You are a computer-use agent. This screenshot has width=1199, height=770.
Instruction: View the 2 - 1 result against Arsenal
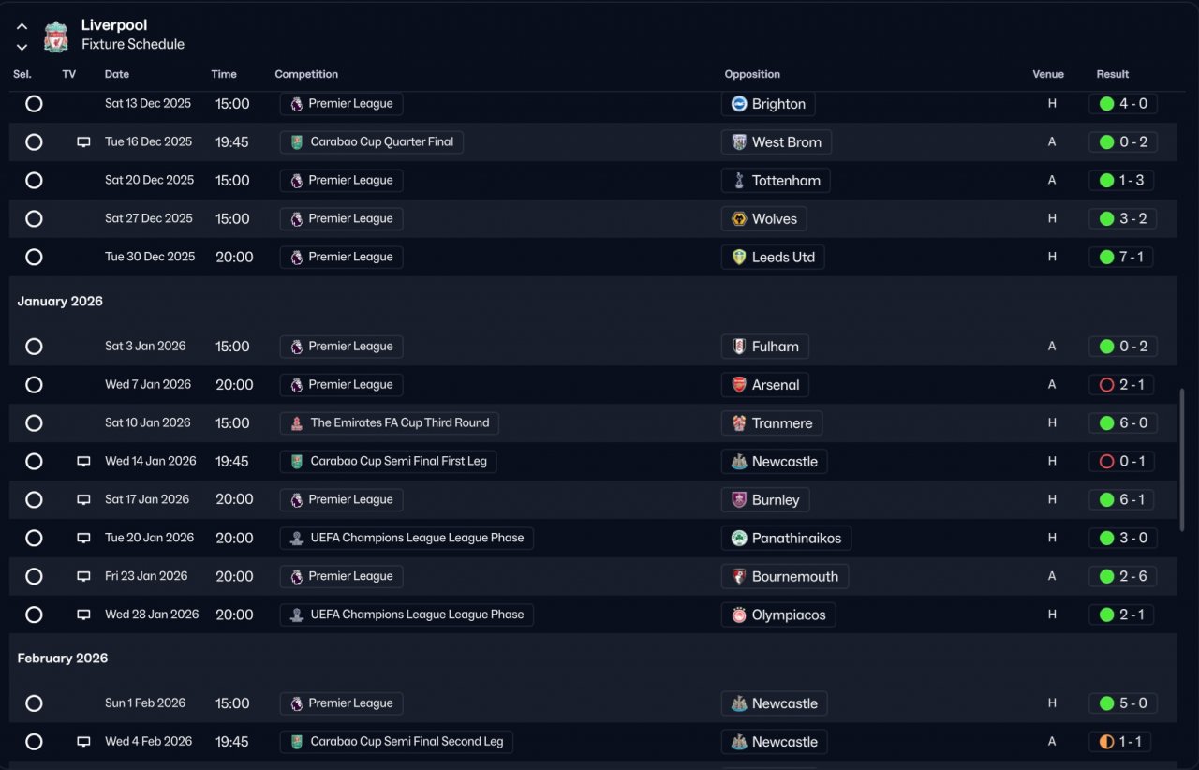pos(1122,385)
